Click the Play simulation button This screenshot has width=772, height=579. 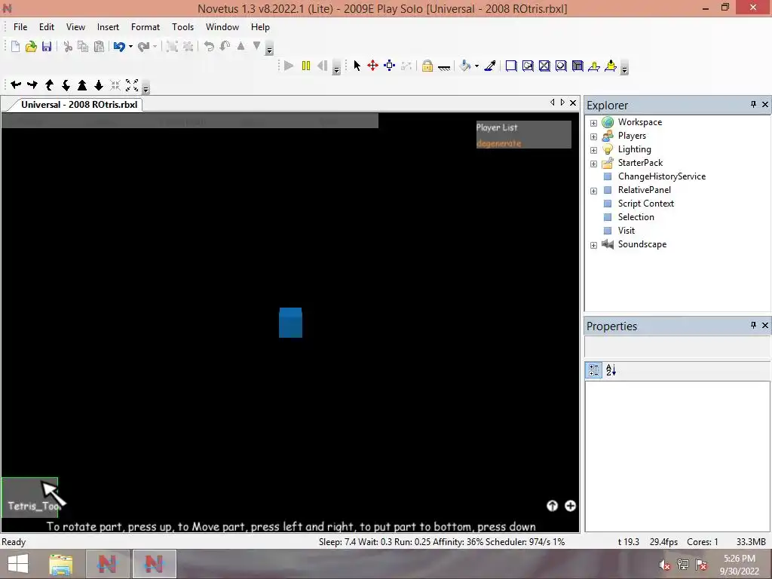tap(289, 66)
